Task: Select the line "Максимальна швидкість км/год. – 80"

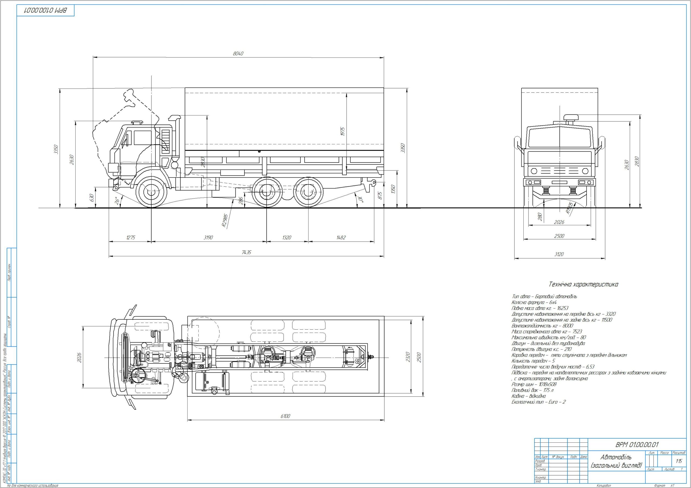Action: [x=549, y=337]
